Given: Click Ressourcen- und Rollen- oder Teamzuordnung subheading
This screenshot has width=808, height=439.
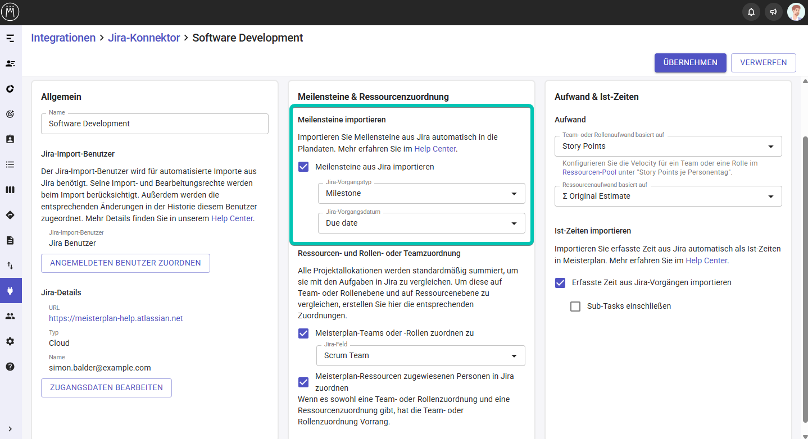Looking at the screenshot, I should [379, 253].
